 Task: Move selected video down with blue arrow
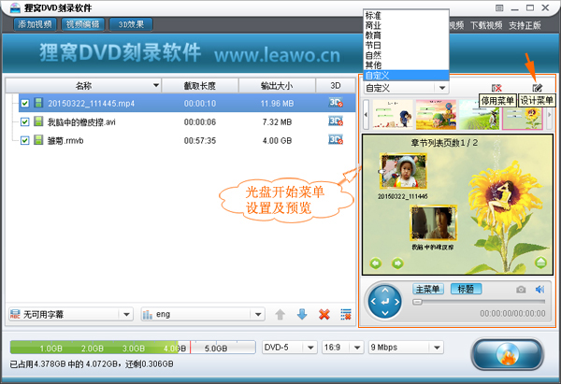coord(302,315)
